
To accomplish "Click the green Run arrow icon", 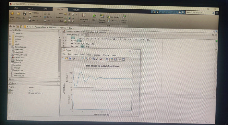I will point(94,15).
